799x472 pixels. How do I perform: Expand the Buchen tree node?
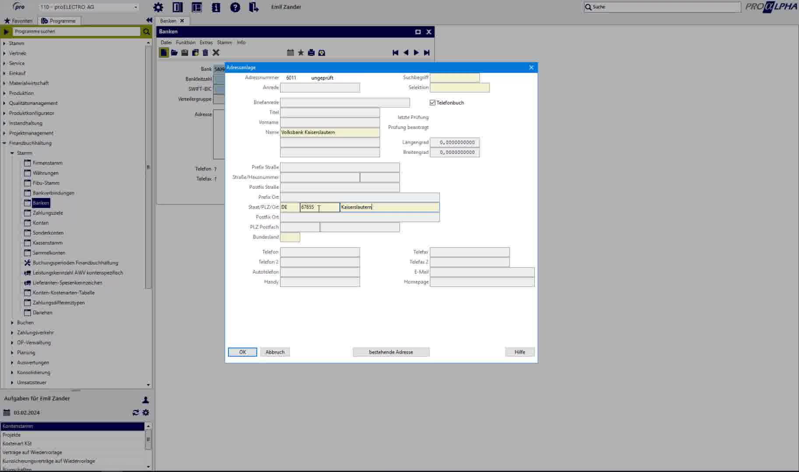(12, 323)
